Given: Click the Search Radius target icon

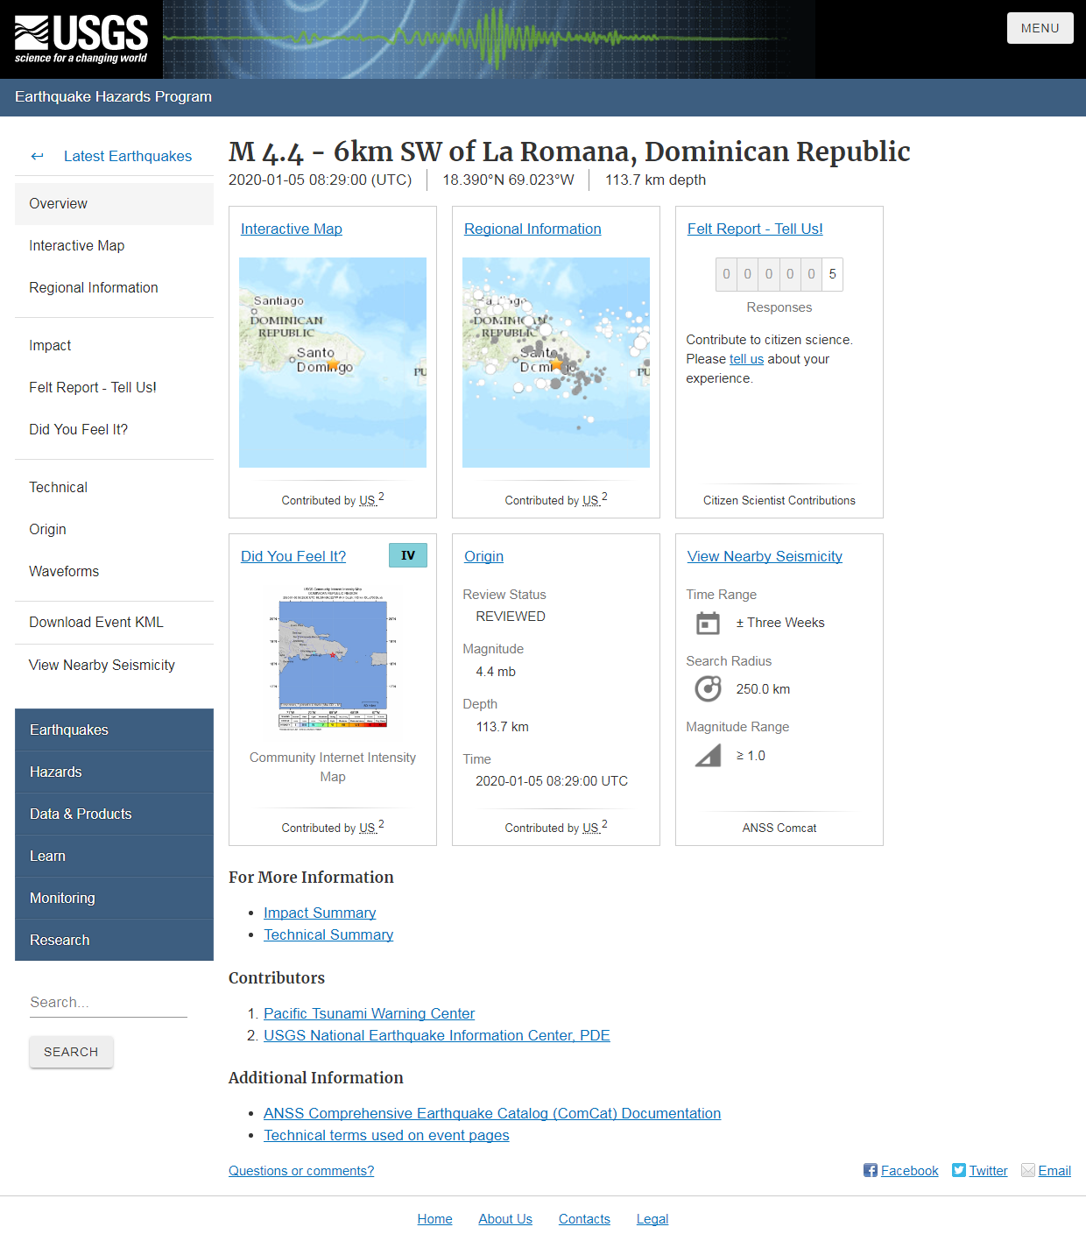Looking at the screenshot, I should [708, 689].
